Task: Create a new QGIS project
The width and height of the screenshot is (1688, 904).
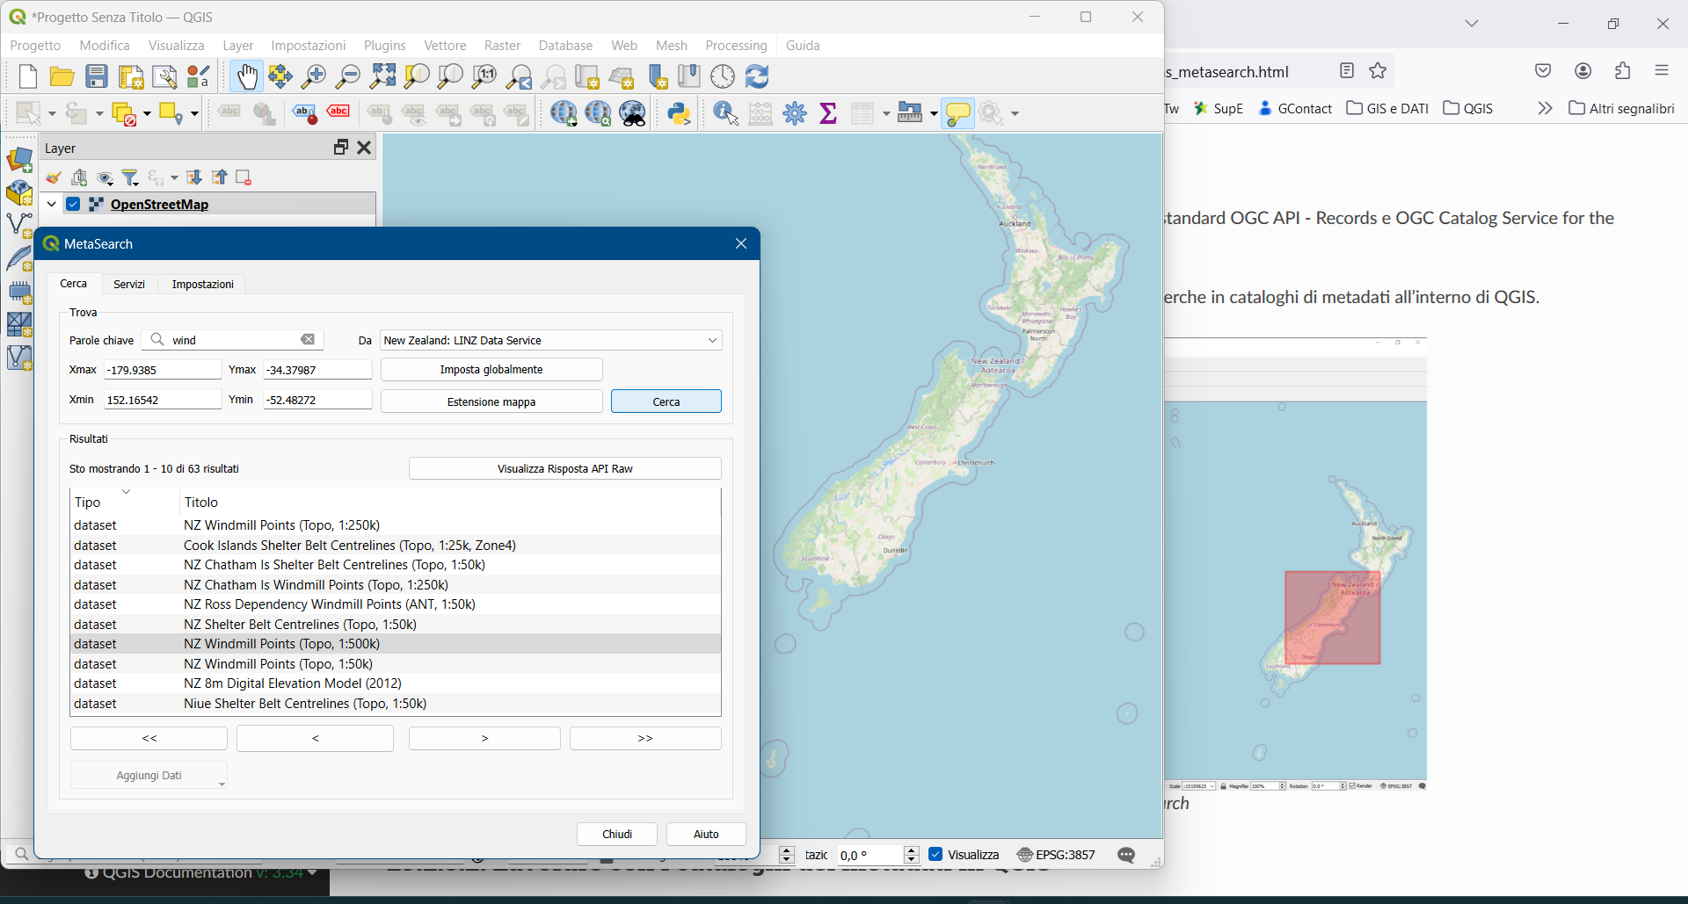Action: [x=28, y=77]
